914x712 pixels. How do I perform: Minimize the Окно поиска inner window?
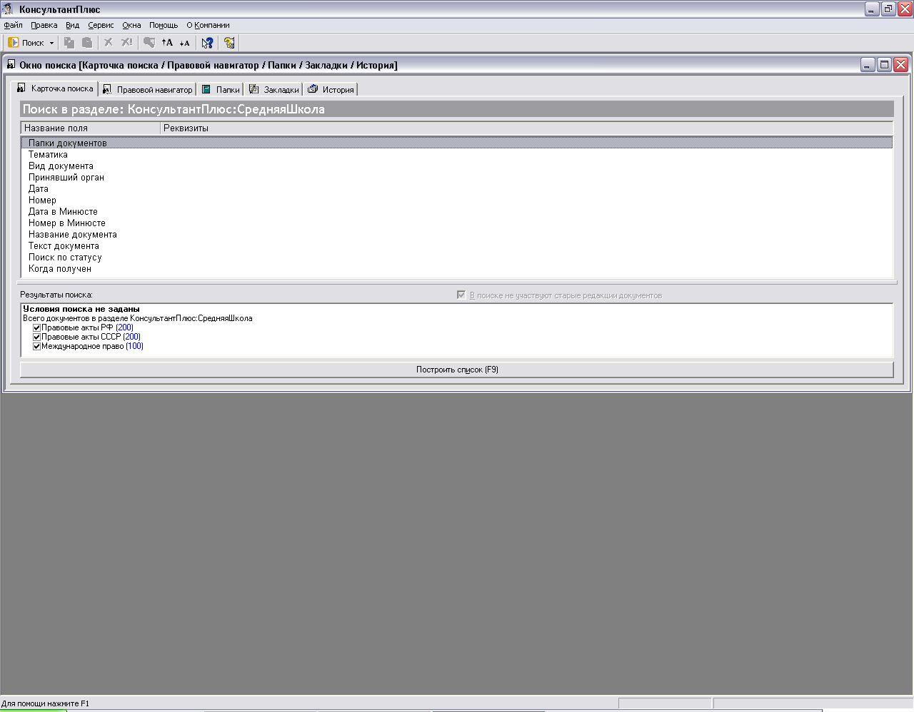click(868, 65)
